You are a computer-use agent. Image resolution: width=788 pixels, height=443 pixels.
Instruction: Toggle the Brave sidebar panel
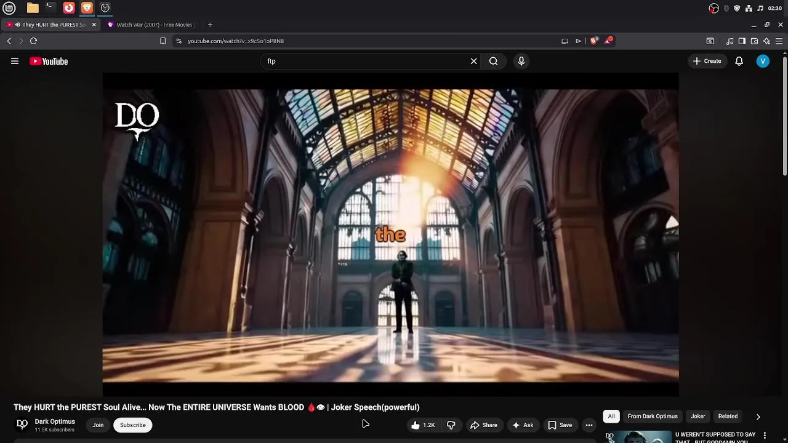[742, 41]
